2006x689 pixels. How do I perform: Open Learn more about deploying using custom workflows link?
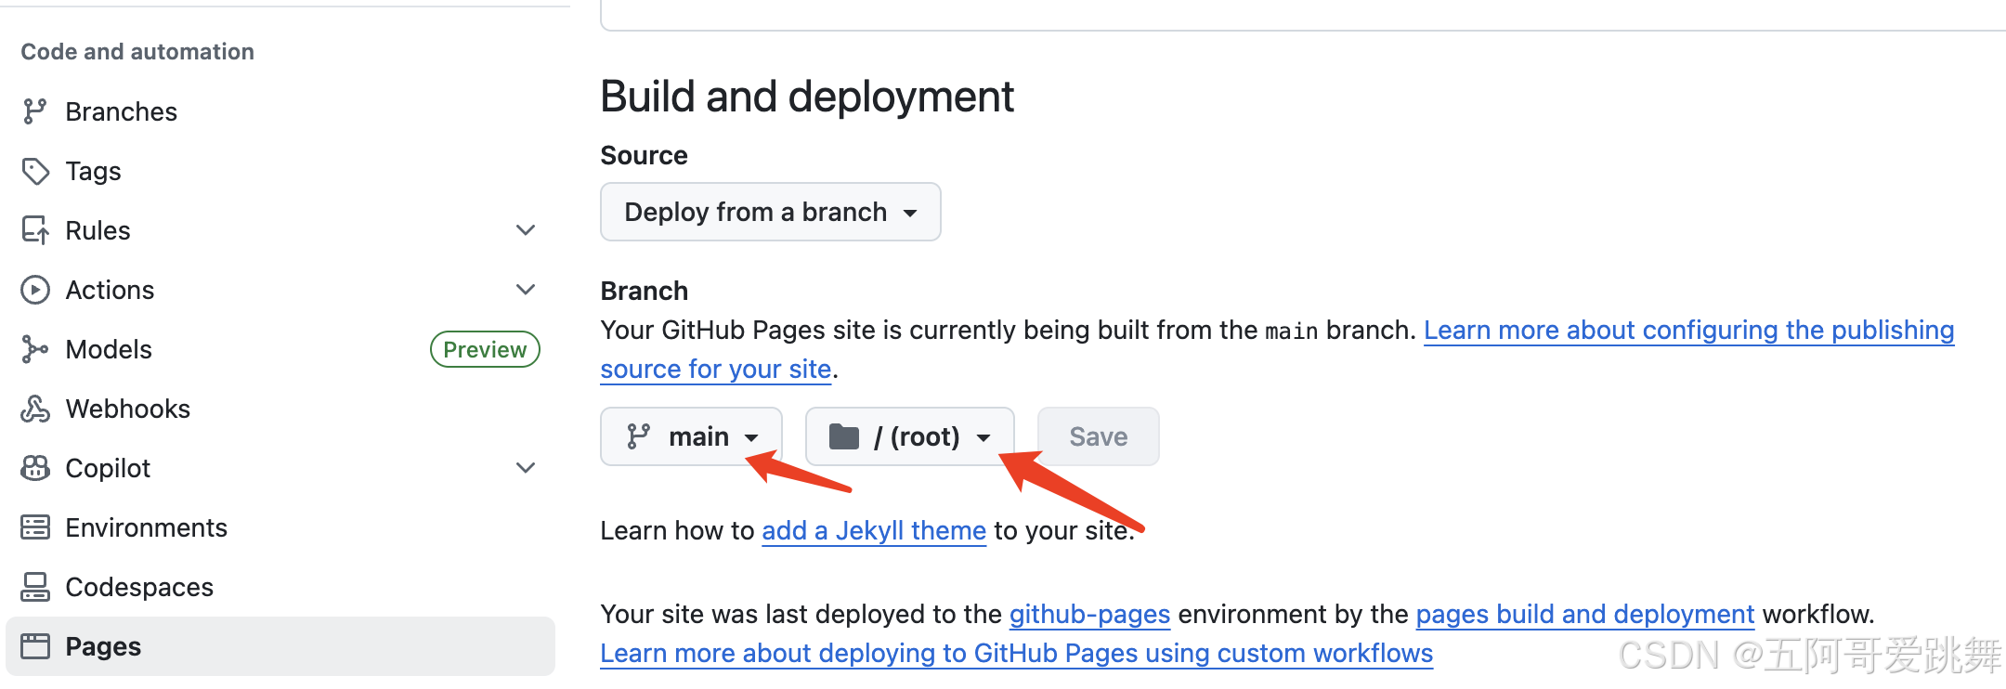(x=1017, y=653)
